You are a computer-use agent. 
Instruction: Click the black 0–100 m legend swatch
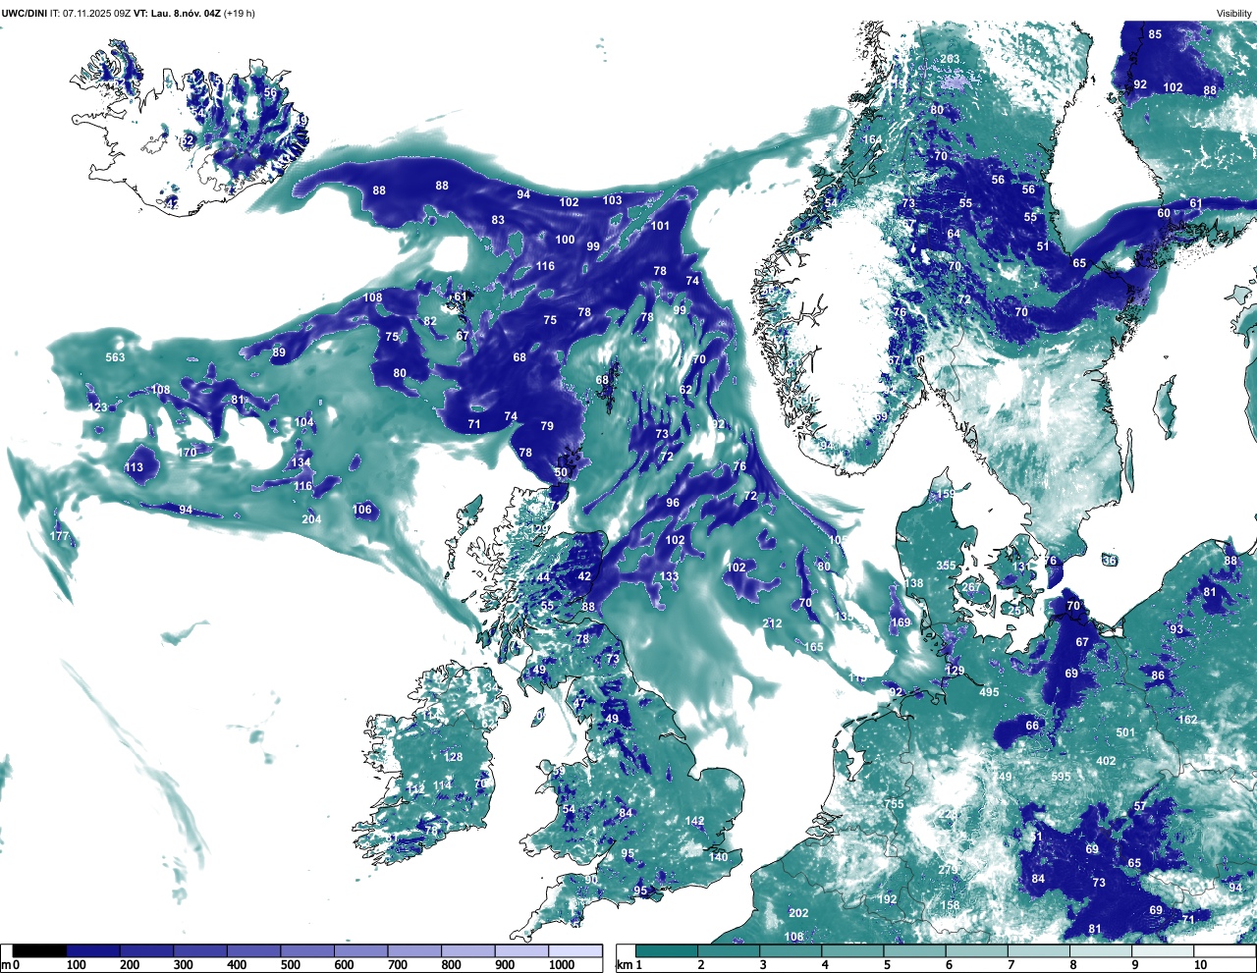pyautogui.click(x=40, y=950)
